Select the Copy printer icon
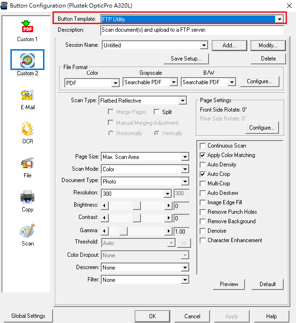The width and height of the screenshot is (296, 323). [27, 197]
